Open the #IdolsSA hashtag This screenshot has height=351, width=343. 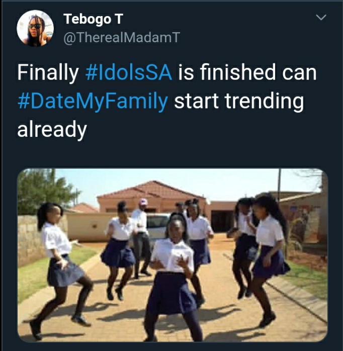pos(129,72)
